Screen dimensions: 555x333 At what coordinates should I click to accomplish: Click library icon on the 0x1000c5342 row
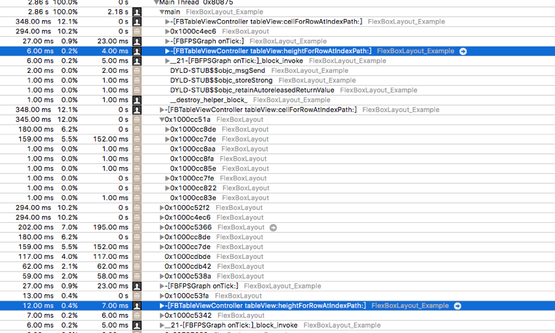(x=137, y=315)
